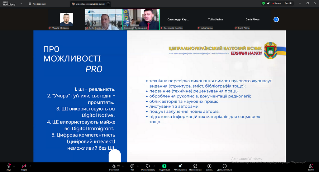Image resolution: width=319 pixels, height=172 pixels.
Task: Select Serhii Kasian's video thumbnail
Action: pos(103,19)
